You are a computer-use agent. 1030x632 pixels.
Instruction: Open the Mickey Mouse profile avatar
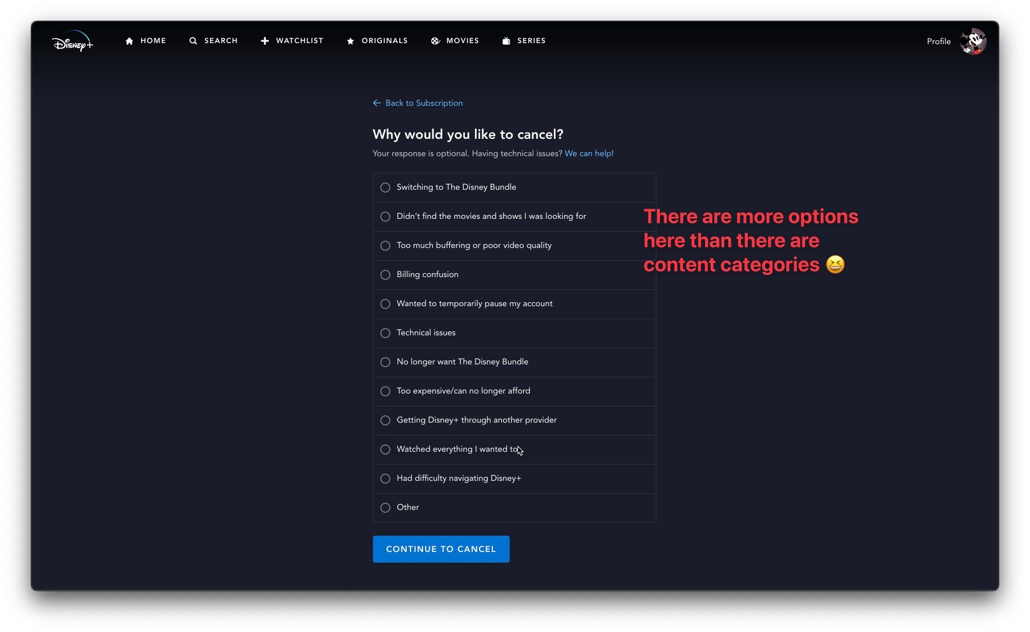[x=973, y=41]
